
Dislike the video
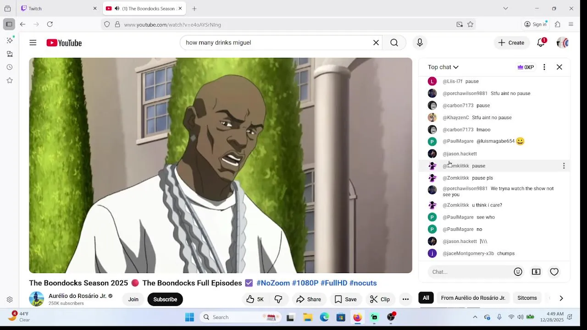278,299
